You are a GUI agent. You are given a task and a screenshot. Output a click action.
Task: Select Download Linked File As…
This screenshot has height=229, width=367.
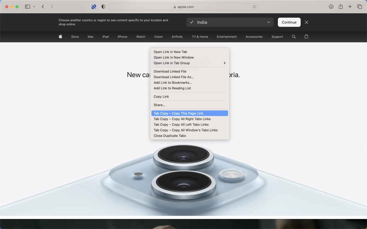[x=190, y=77]
